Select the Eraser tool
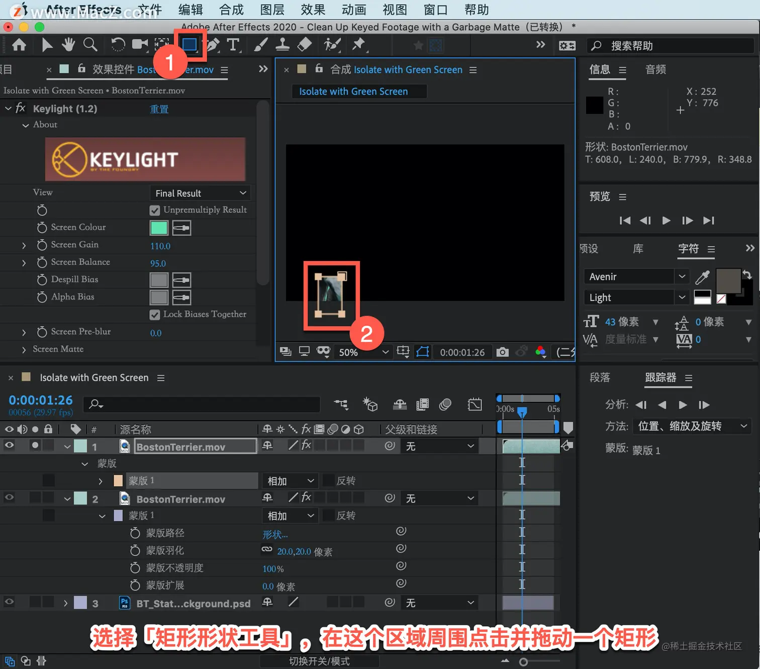This screenshot has width=760, height=669. [305, 45]
